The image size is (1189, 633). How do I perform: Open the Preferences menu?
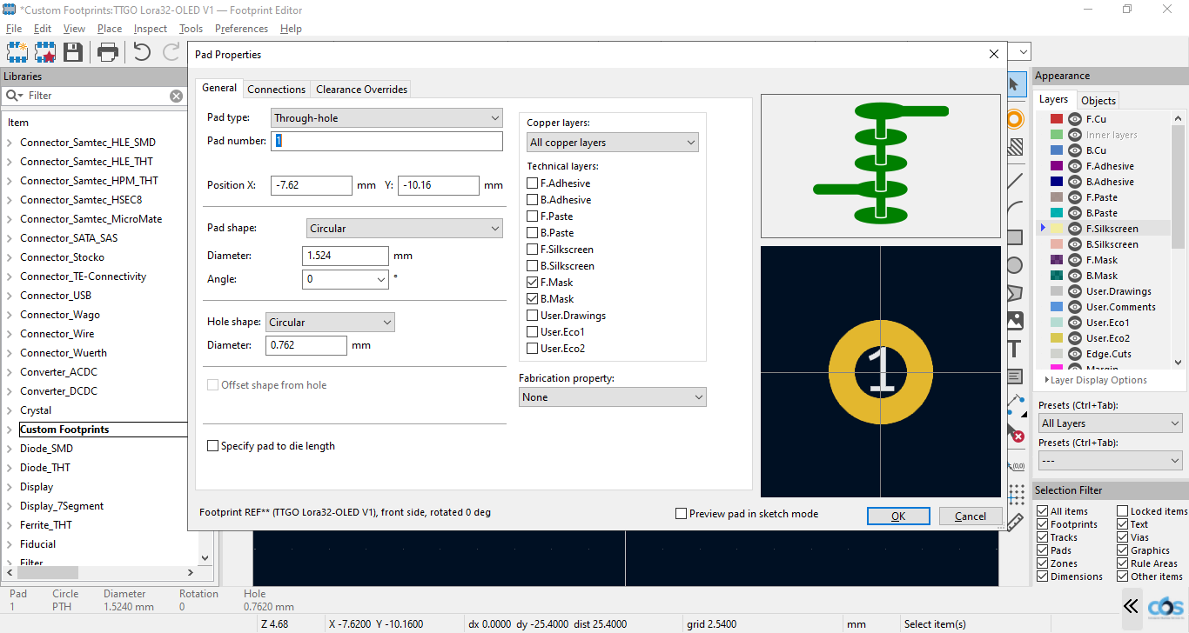point(242,29)
